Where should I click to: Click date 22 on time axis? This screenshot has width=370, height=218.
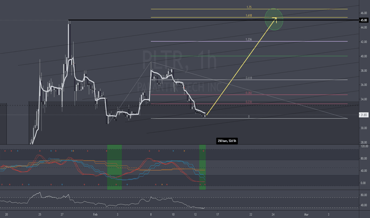tap(251, 214)
